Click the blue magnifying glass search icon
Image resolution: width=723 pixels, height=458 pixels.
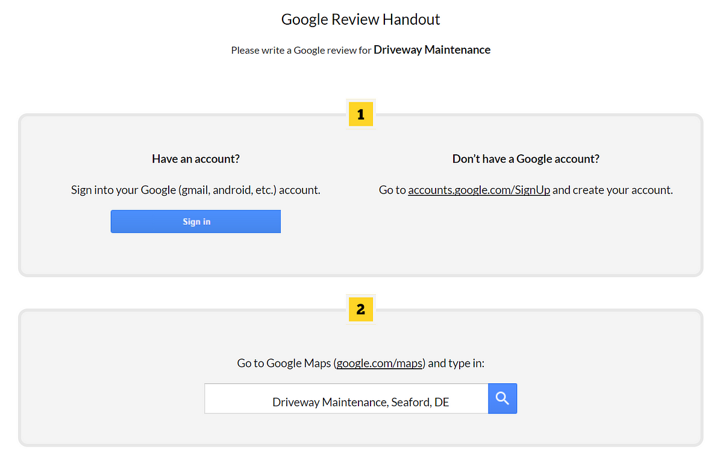point(502,398)
